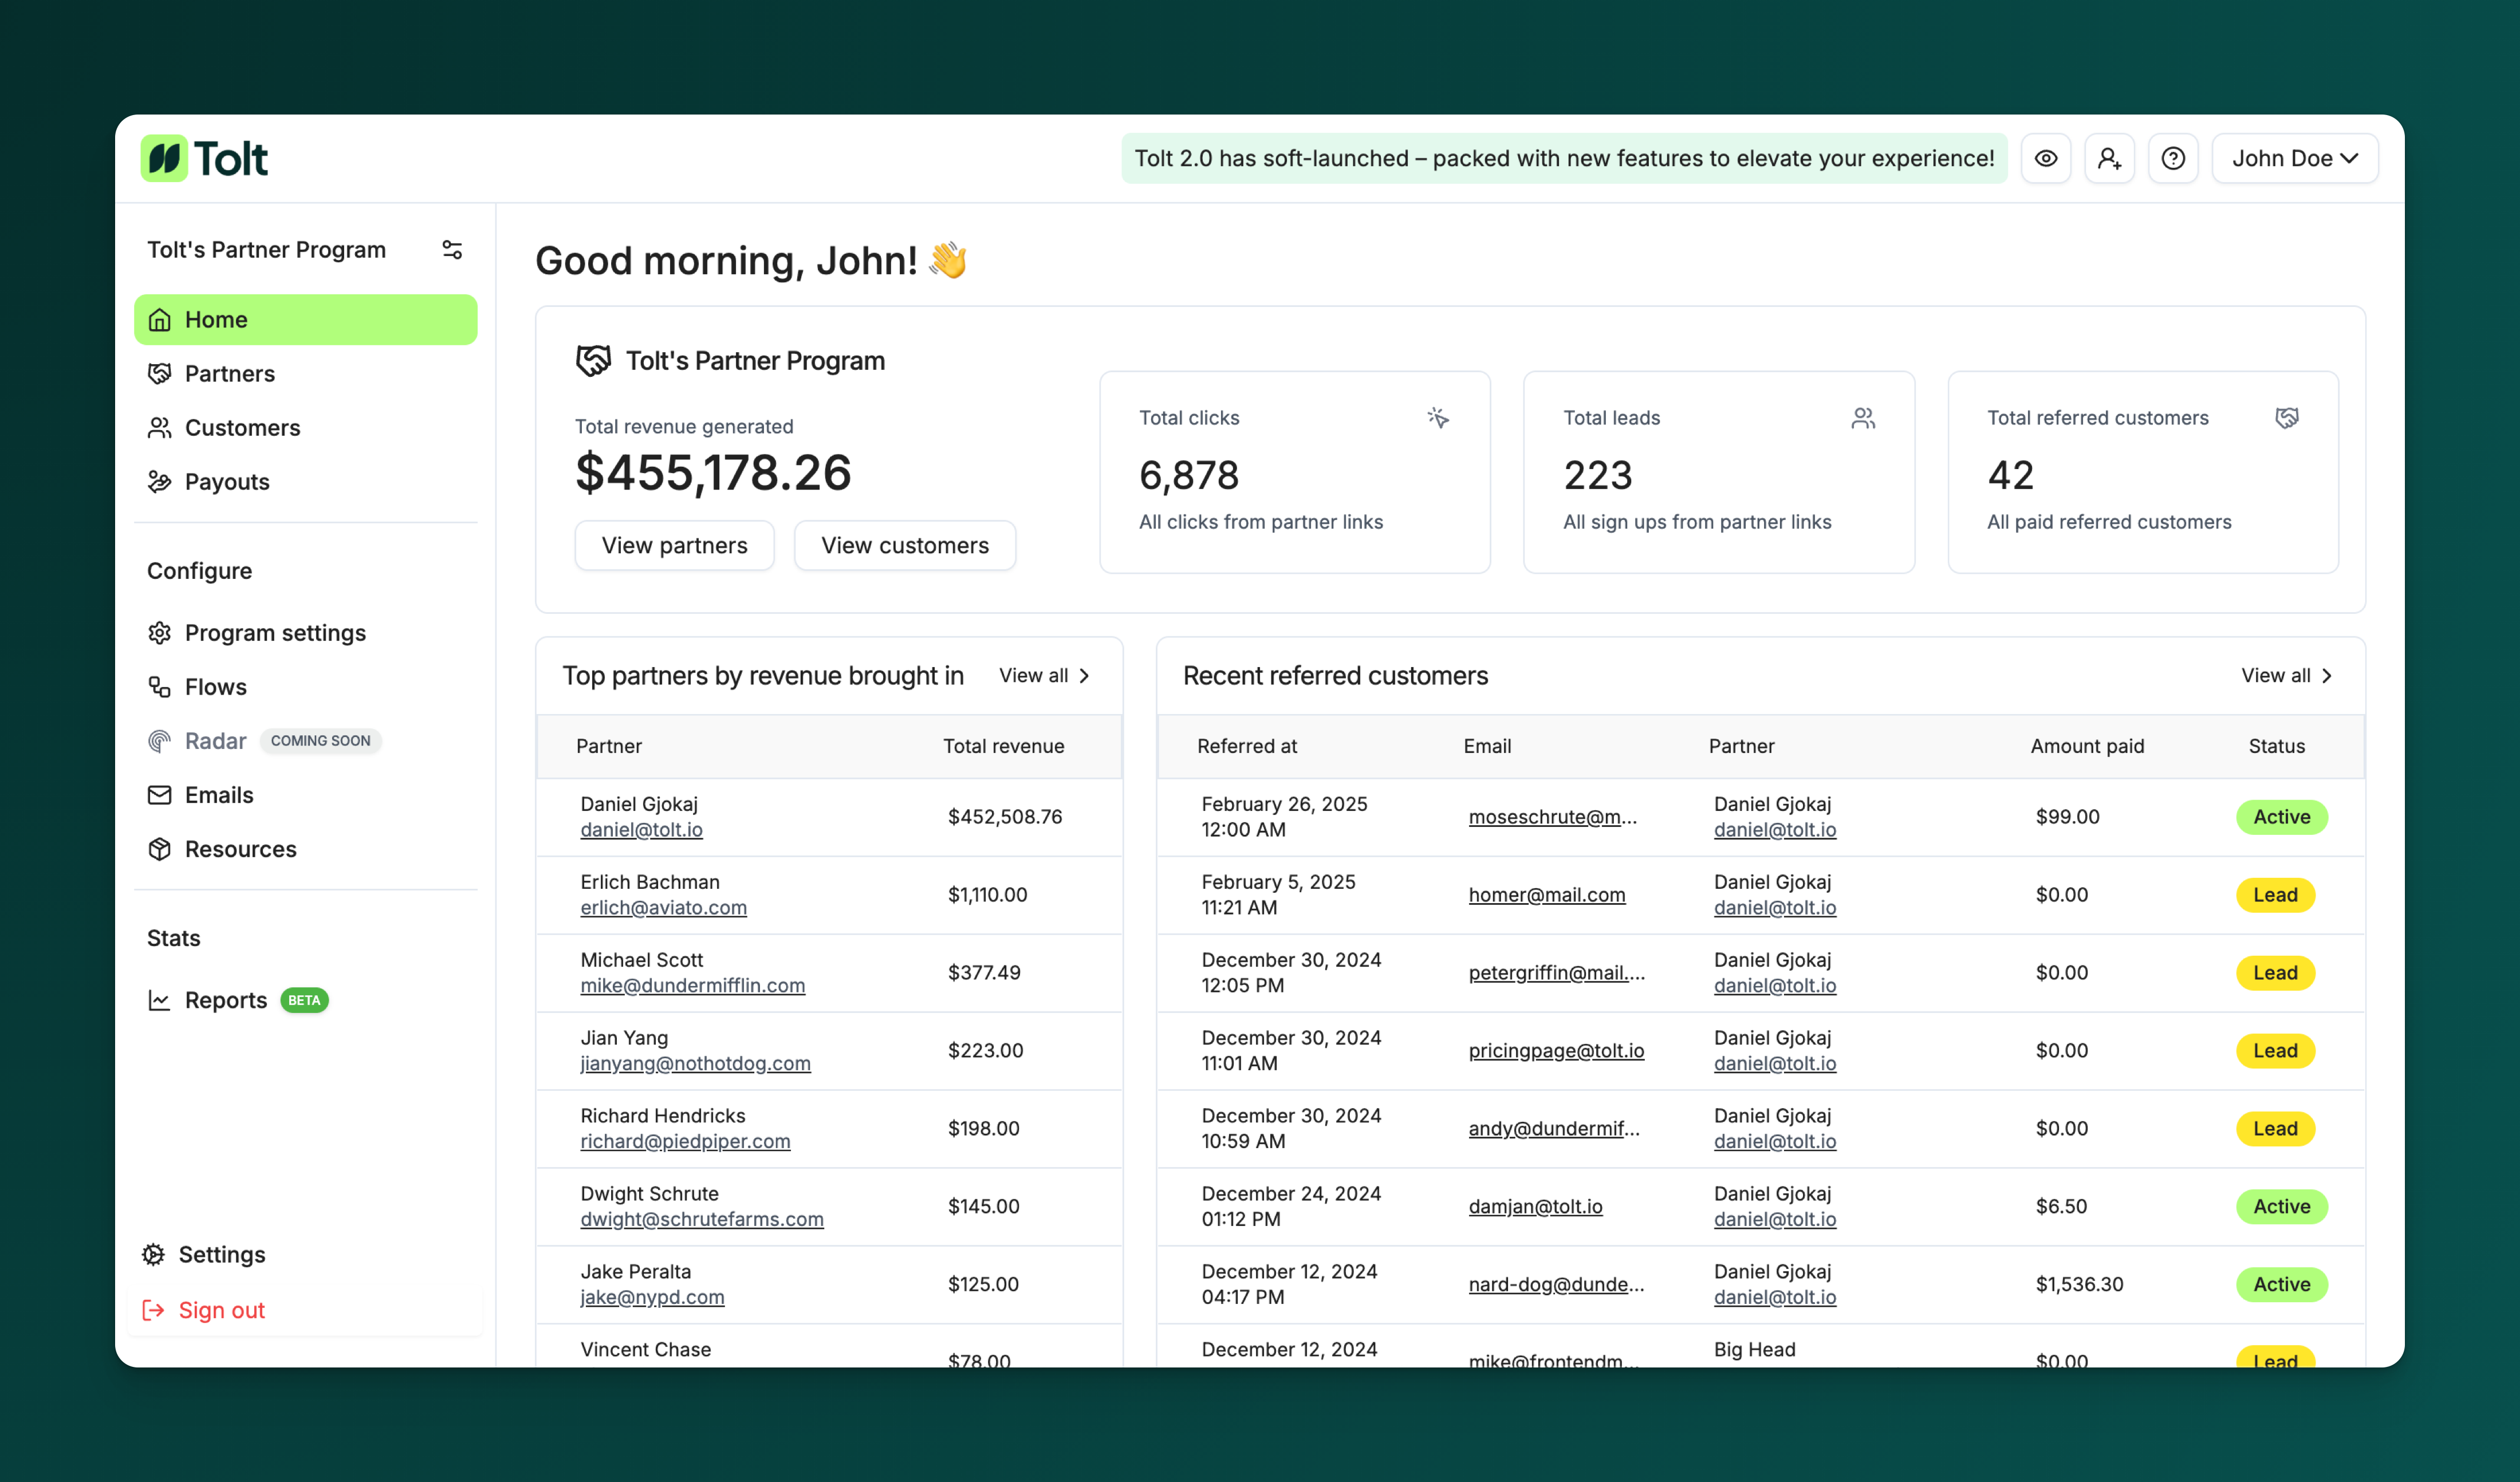Expand View all for recent referred customers
The width and height of the screenshot is (2520, 1482).
click(x=2286, y=675)
